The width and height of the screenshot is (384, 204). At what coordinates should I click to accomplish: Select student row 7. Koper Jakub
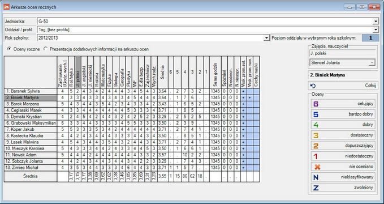click(x=31, y=130)
